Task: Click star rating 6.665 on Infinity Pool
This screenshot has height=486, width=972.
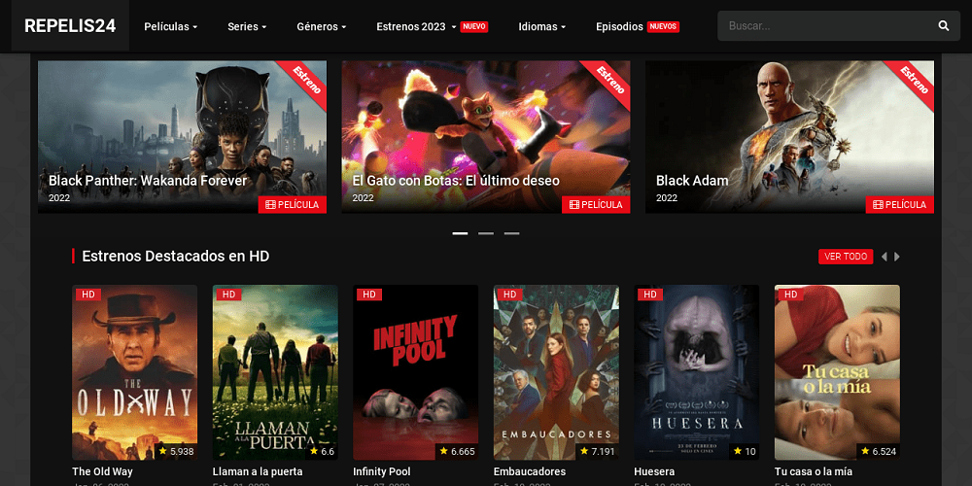Action: [x=457, y=451]
